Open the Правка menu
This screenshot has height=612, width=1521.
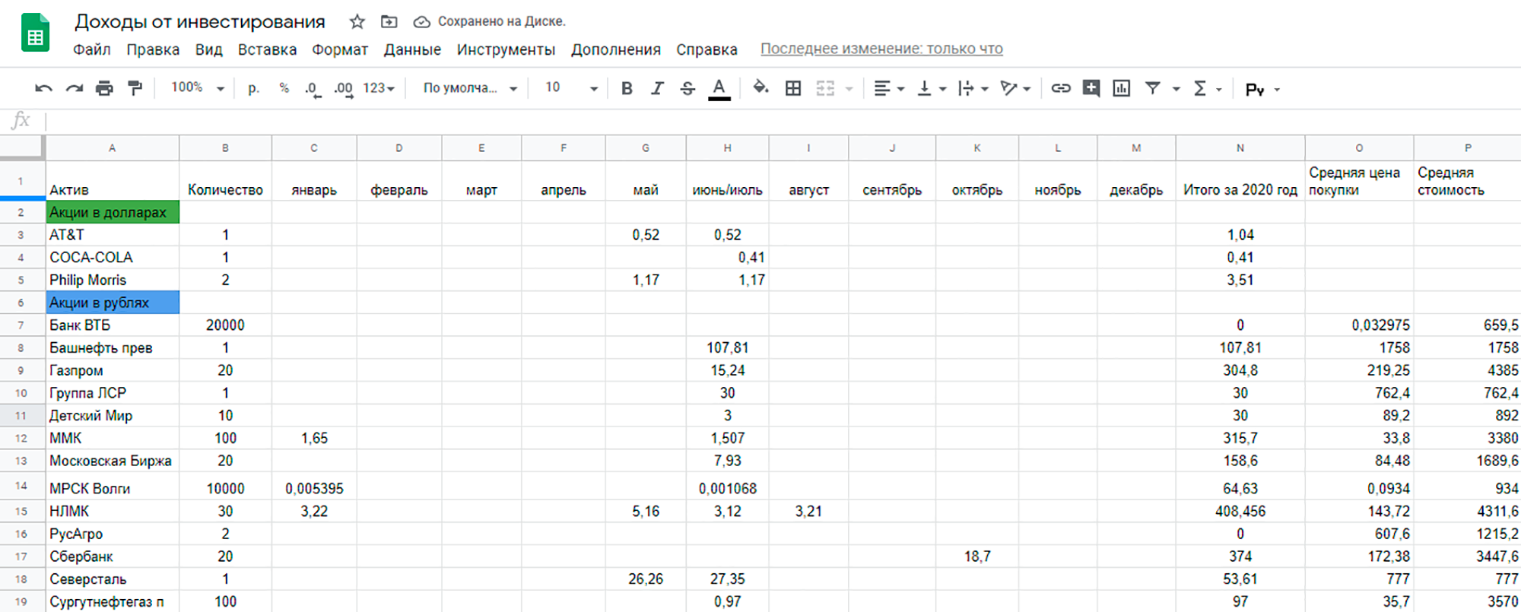[153, 49]
